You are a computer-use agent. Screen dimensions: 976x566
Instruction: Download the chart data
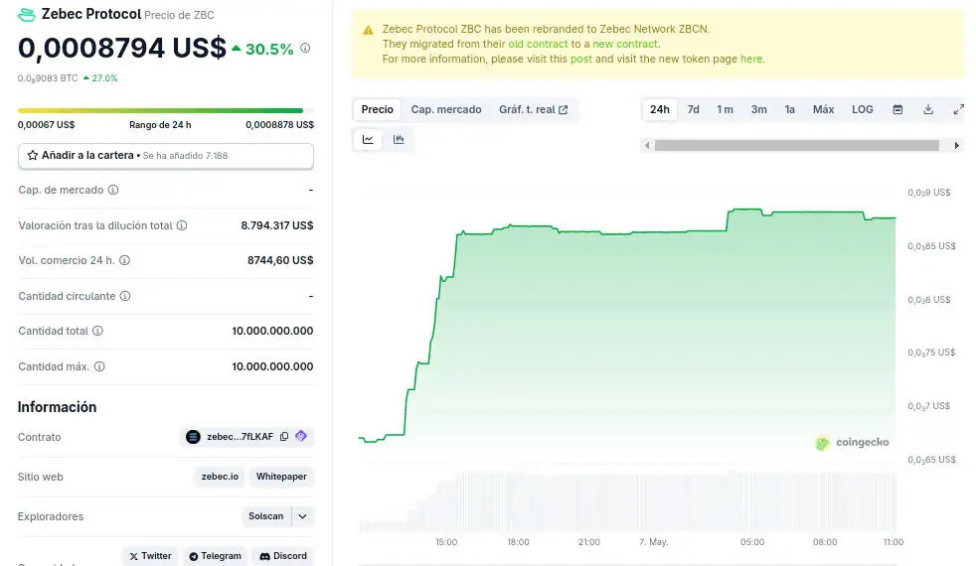pos(928,109)
